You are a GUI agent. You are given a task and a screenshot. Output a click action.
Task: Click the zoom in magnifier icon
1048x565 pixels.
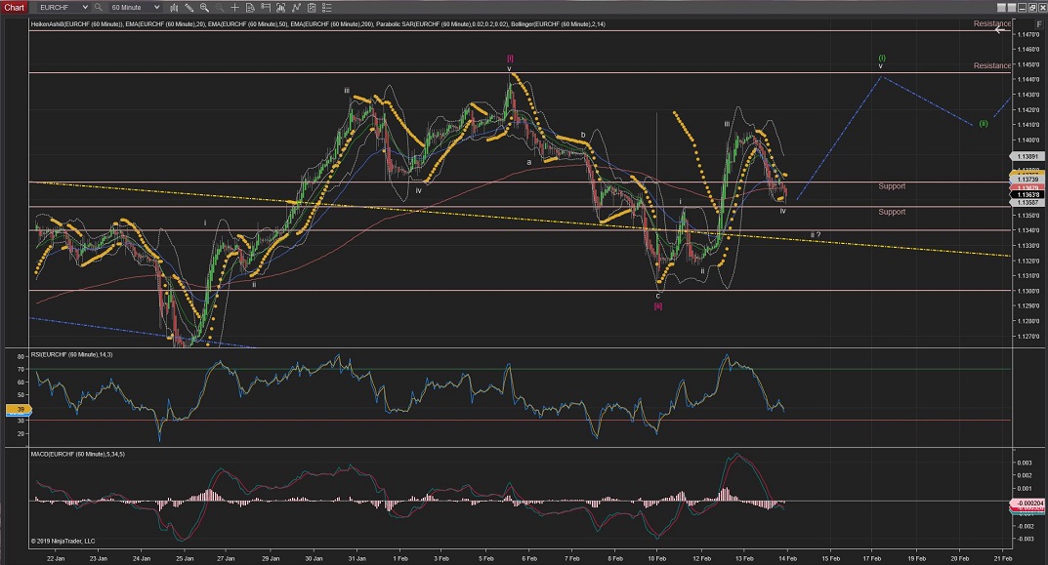(x=204, y=8)
